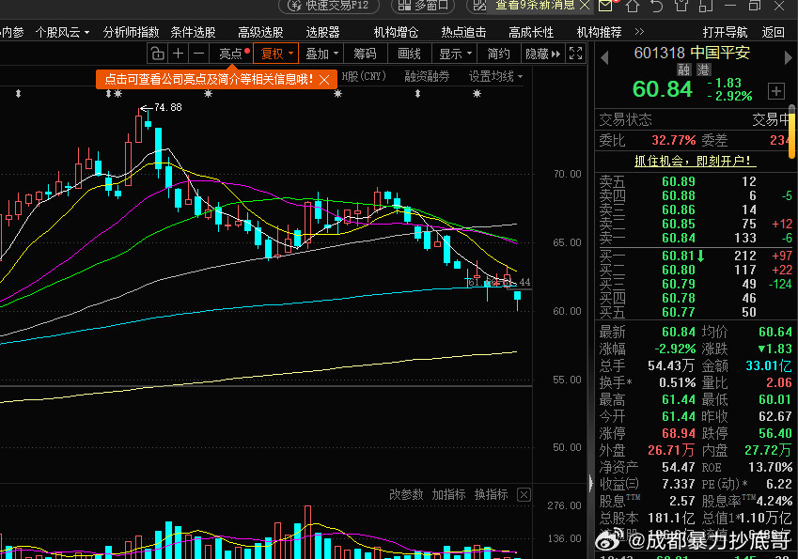Toggle 融资融券 margin overlay

(x=427, y=77)
